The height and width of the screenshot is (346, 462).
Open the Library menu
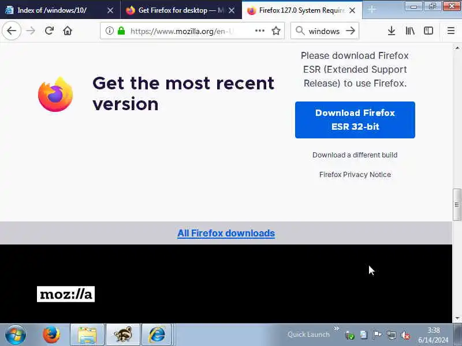click(410, 31)
